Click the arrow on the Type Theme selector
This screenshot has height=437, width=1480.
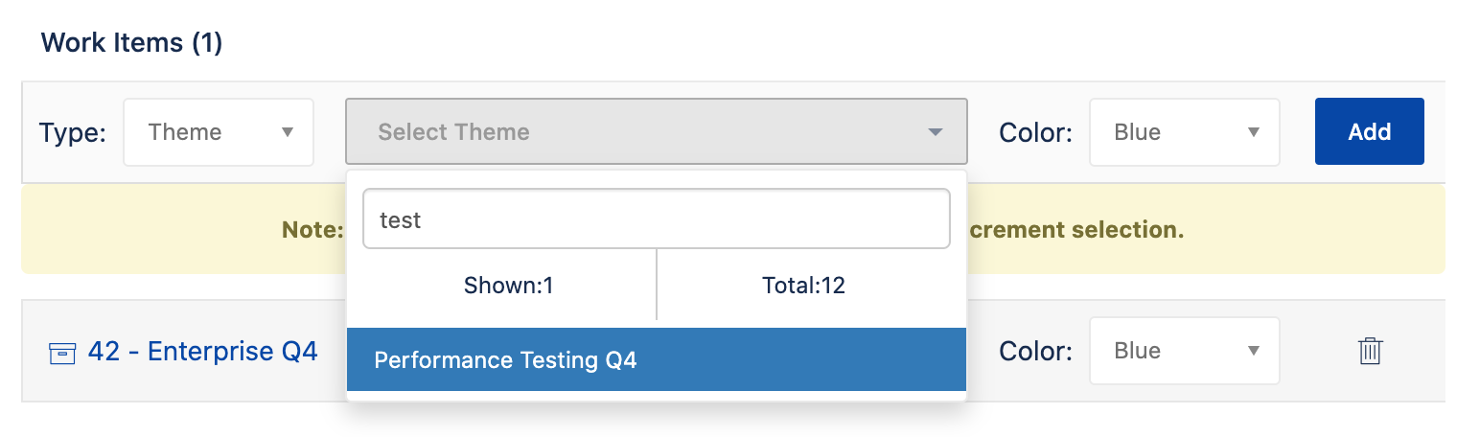287,132
